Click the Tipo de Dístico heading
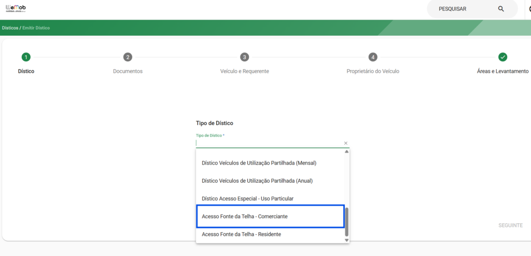531x256 pixels. [x=214, y=123]
